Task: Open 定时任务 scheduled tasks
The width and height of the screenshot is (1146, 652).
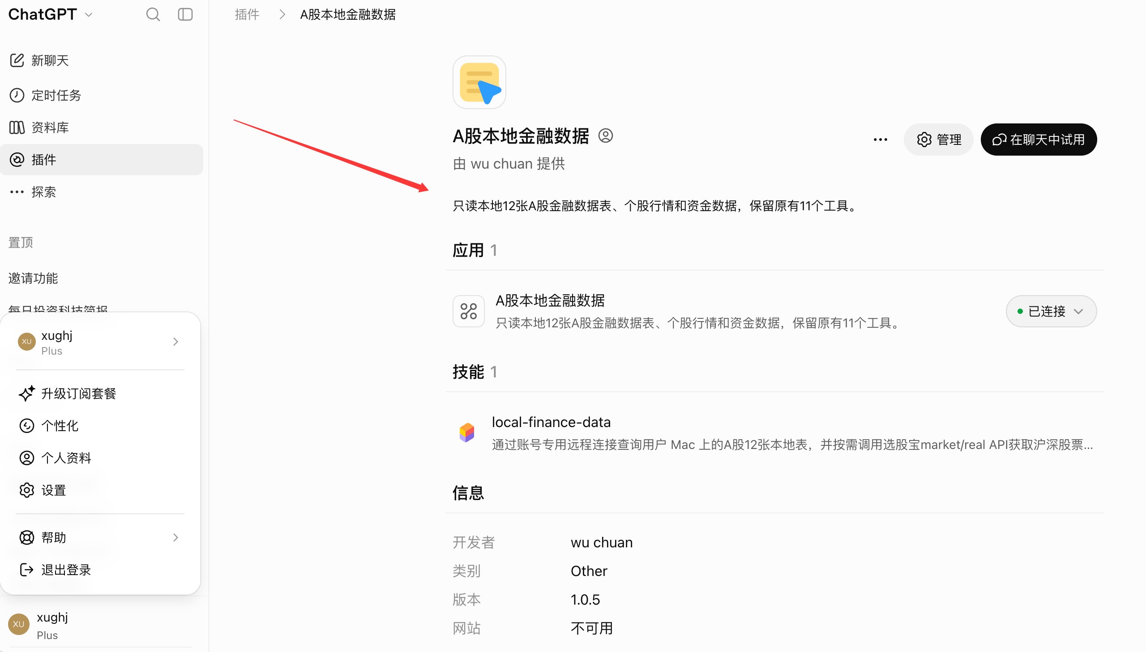Action: (101, 95)
